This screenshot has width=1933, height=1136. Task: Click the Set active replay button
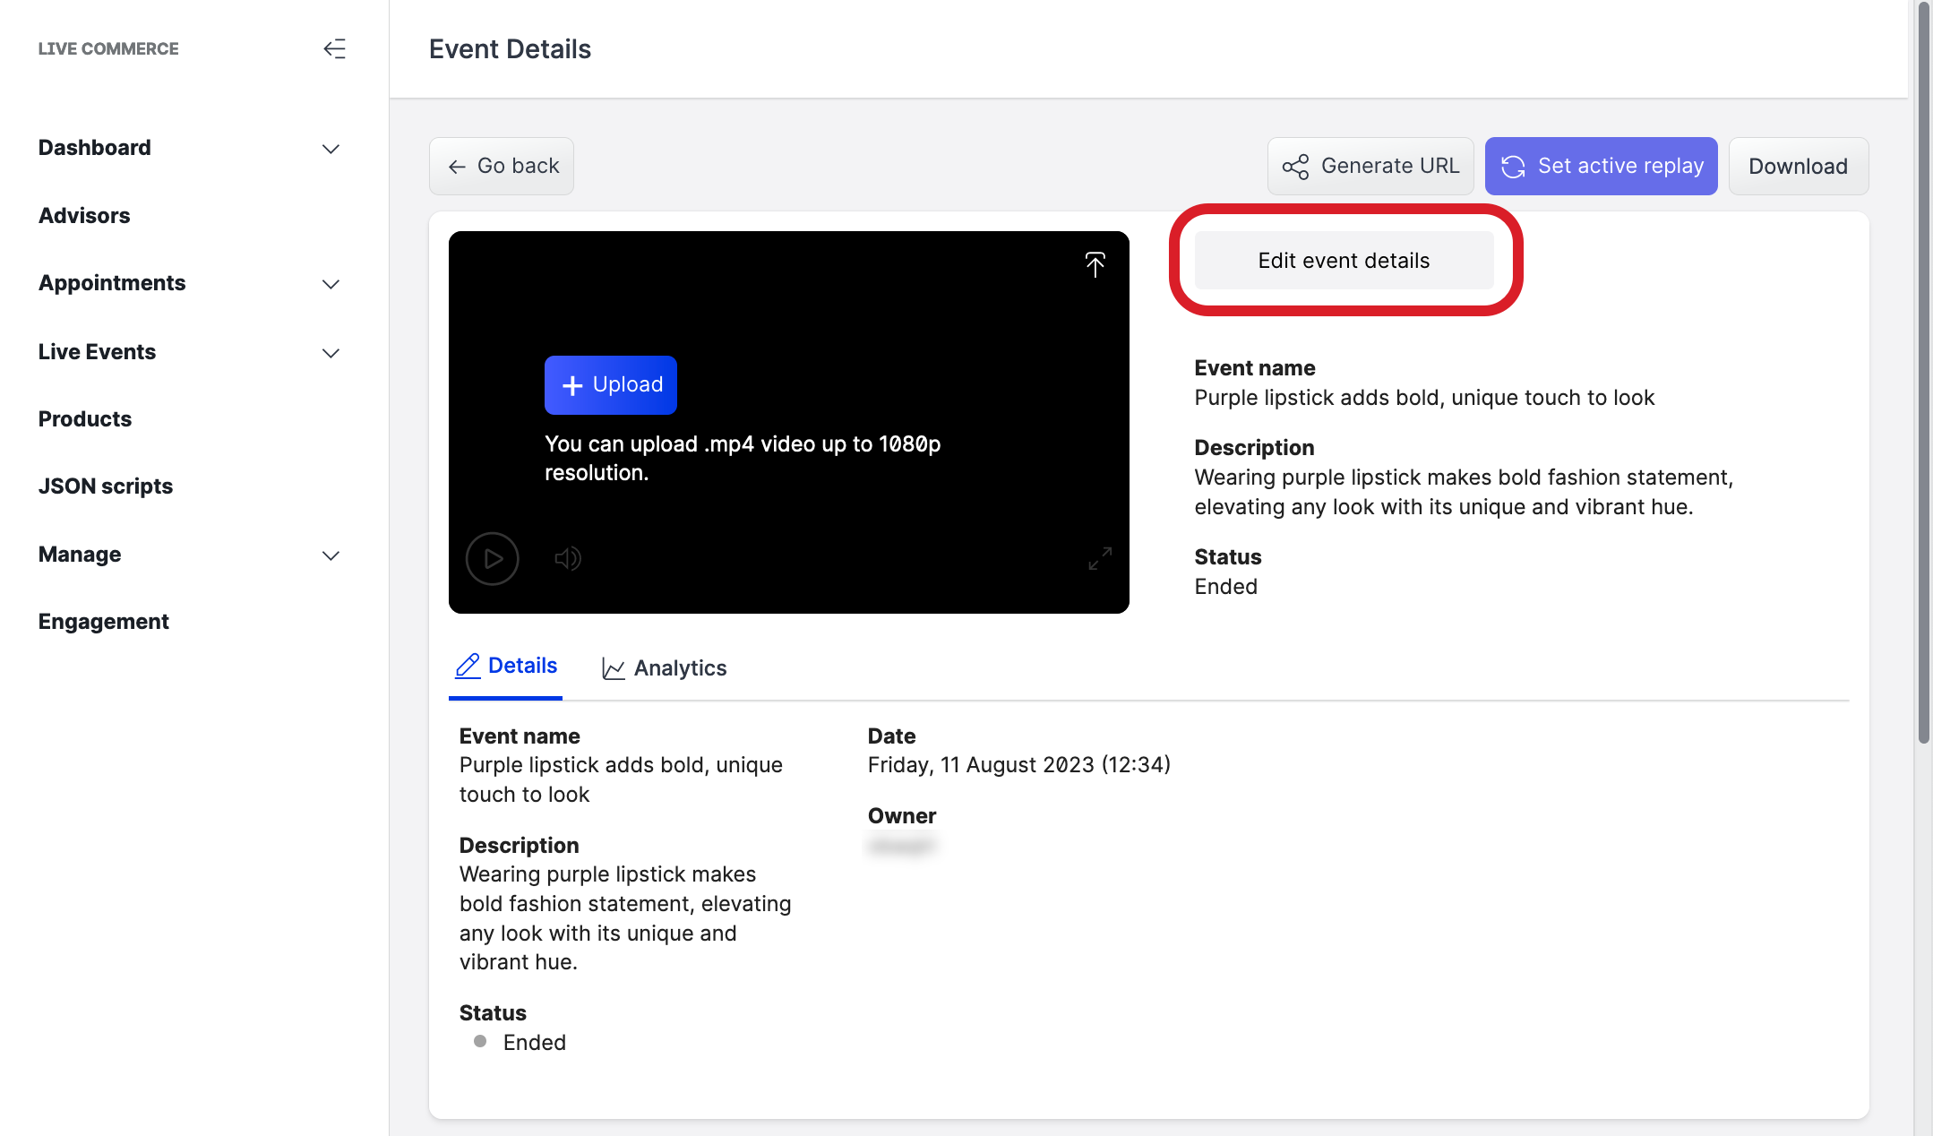pyautogui.click(x=1600, y=166)
